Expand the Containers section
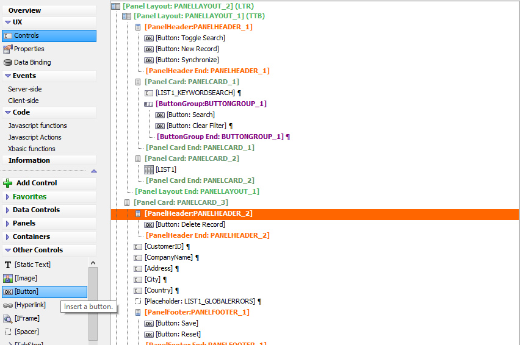This screenshot has width=520, height=345. [x=7, y=237]
